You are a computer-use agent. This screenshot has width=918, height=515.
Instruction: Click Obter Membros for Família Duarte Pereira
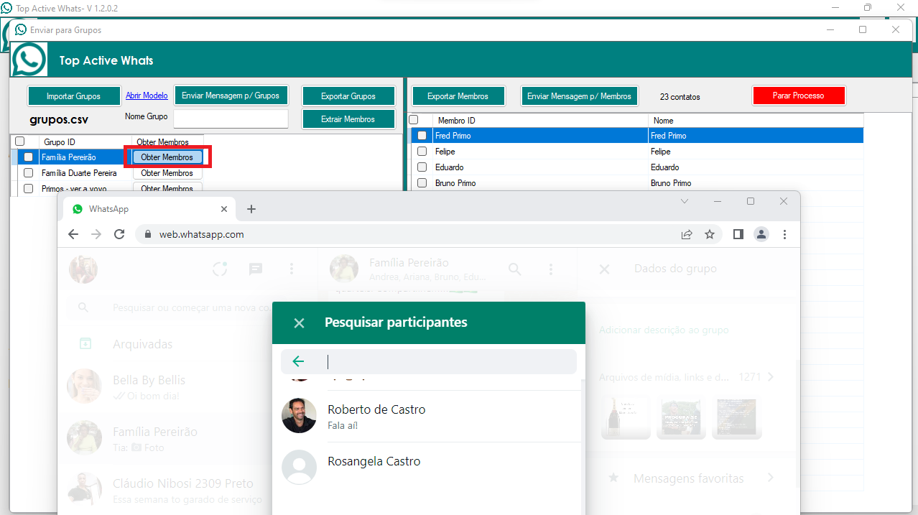pyautogui.click(x=167, y=173)
